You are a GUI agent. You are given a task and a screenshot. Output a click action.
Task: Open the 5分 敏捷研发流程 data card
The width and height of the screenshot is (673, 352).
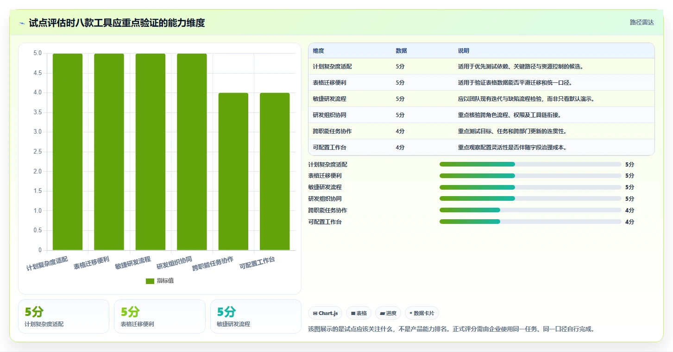(256, 316)
